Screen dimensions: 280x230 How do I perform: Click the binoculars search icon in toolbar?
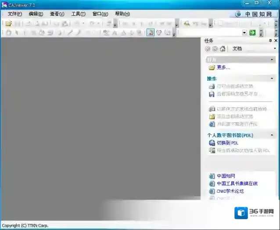click(x=187, y=23)
